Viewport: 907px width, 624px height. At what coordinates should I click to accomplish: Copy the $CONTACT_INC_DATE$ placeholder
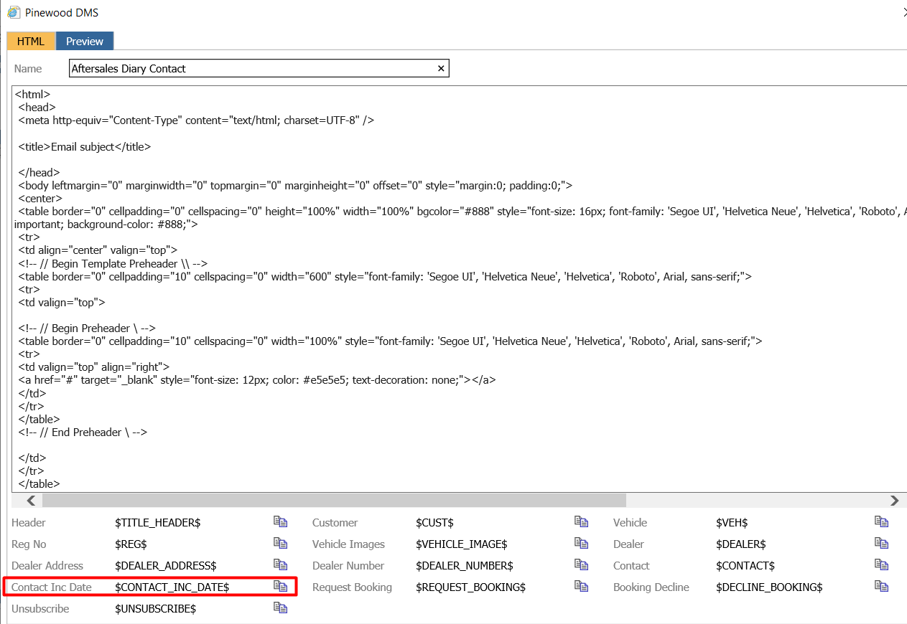click(280, 587)
